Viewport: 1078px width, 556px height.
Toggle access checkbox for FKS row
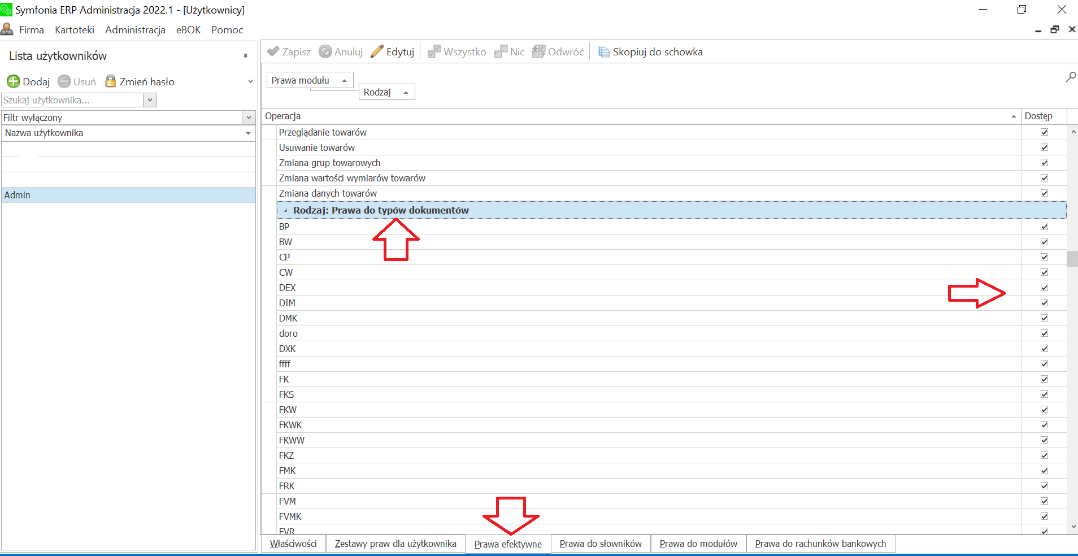pyautogui.click(x=1044, y=394)
